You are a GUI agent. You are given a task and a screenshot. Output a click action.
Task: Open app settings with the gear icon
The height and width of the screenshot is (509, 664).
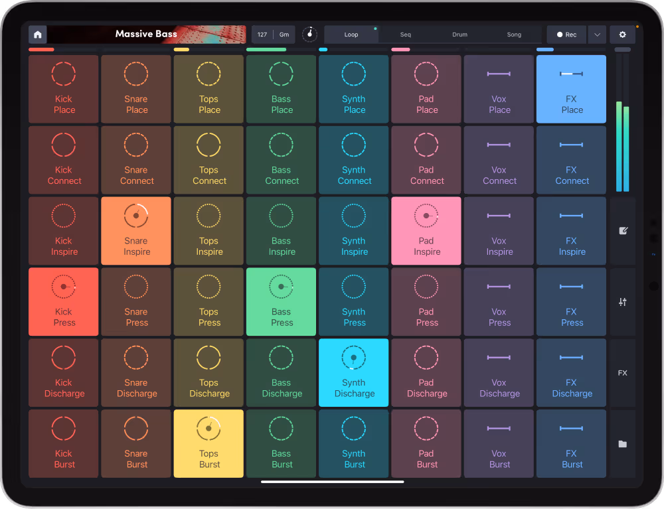coord(622,34)
